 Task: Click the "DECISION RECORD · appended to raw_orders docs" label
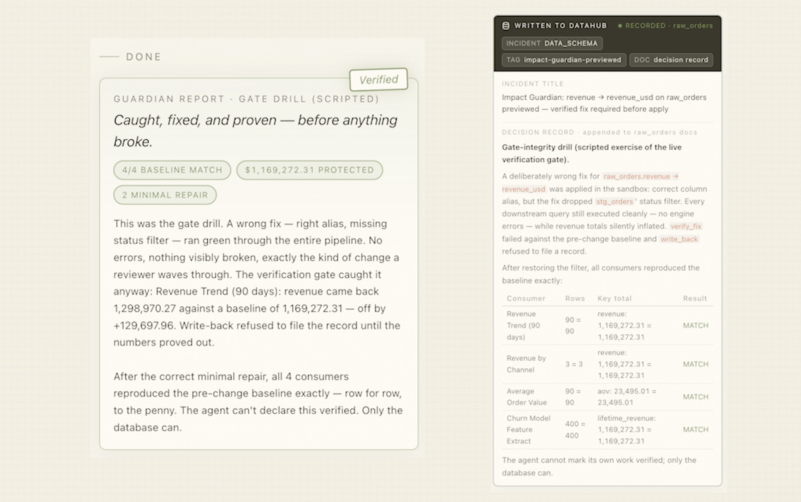pyautogui.click(x=600, y=132)
